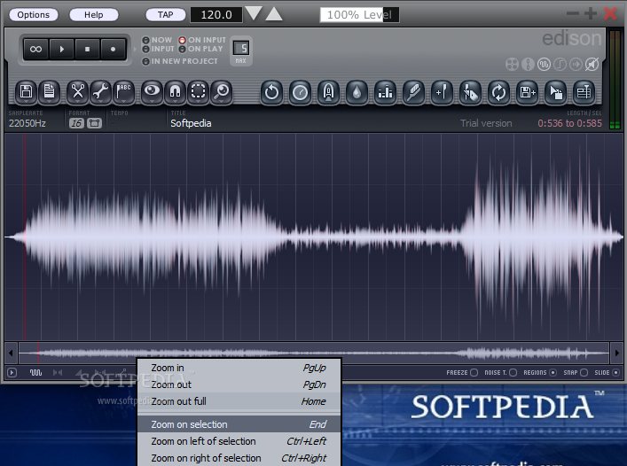627x466 pixels.
Task: Click the sine wave circle icon
Action: (x=544, y=65)
